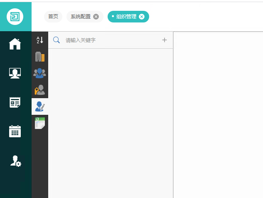Screen dimensions: 263x198
Task: Select the person with orange tag icon
Action: tap(40, 90)
